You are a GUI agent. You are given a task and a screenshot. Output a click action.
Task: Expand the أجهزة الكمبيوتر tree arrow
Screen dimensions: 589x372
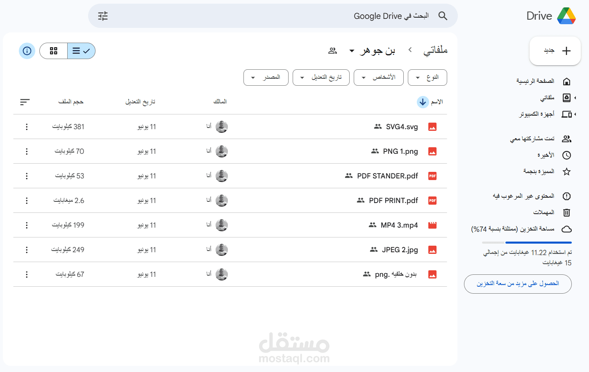[575, 114]
